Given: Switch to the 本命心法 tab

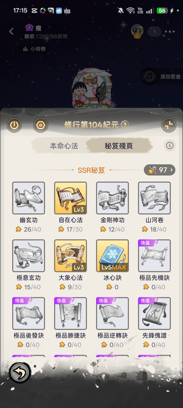Looking at the screenshot, I should (64, 146).
